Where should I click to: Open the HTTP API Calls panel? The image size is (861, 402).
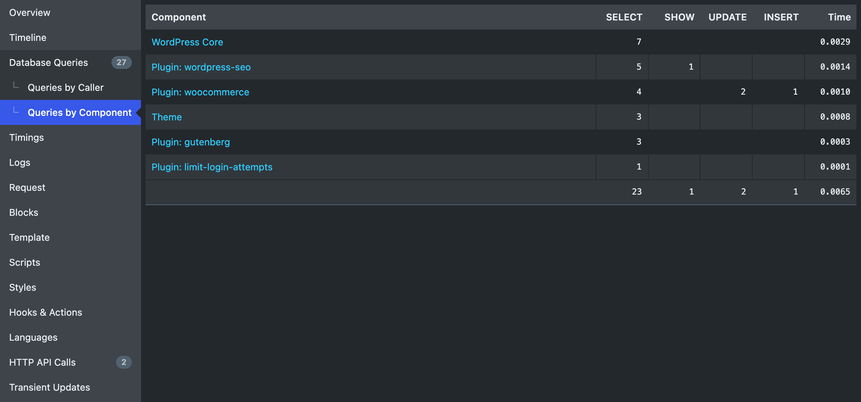point(42,363)
